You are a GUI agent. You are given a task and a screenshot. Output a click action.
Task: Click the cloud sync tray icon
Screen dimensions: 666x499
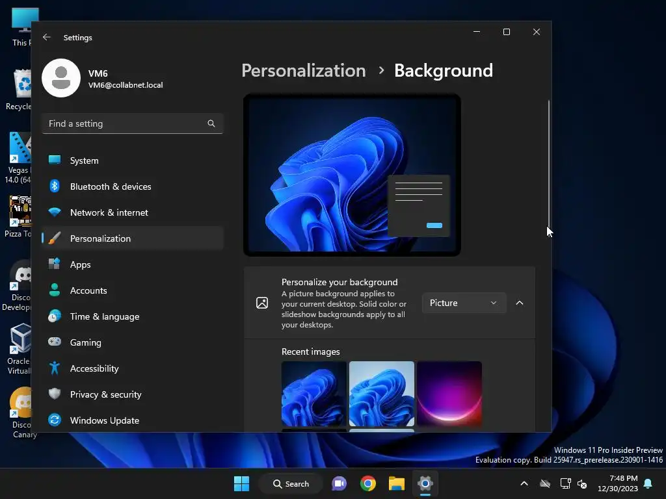pos(545,483)
